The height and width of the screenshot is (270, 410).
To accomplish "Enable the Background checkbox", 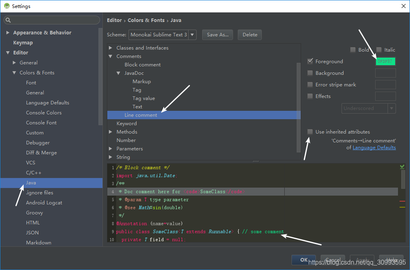I will 310,73.
